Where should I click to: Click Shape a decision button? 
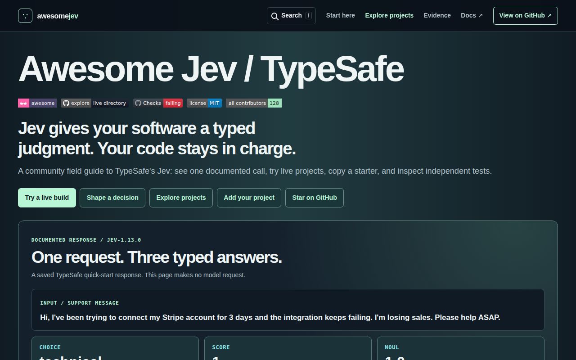click(x=112, y=198)
